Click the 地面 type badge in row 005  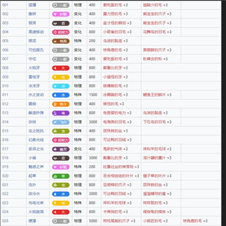pyautogui.click(x=61, y=41)
